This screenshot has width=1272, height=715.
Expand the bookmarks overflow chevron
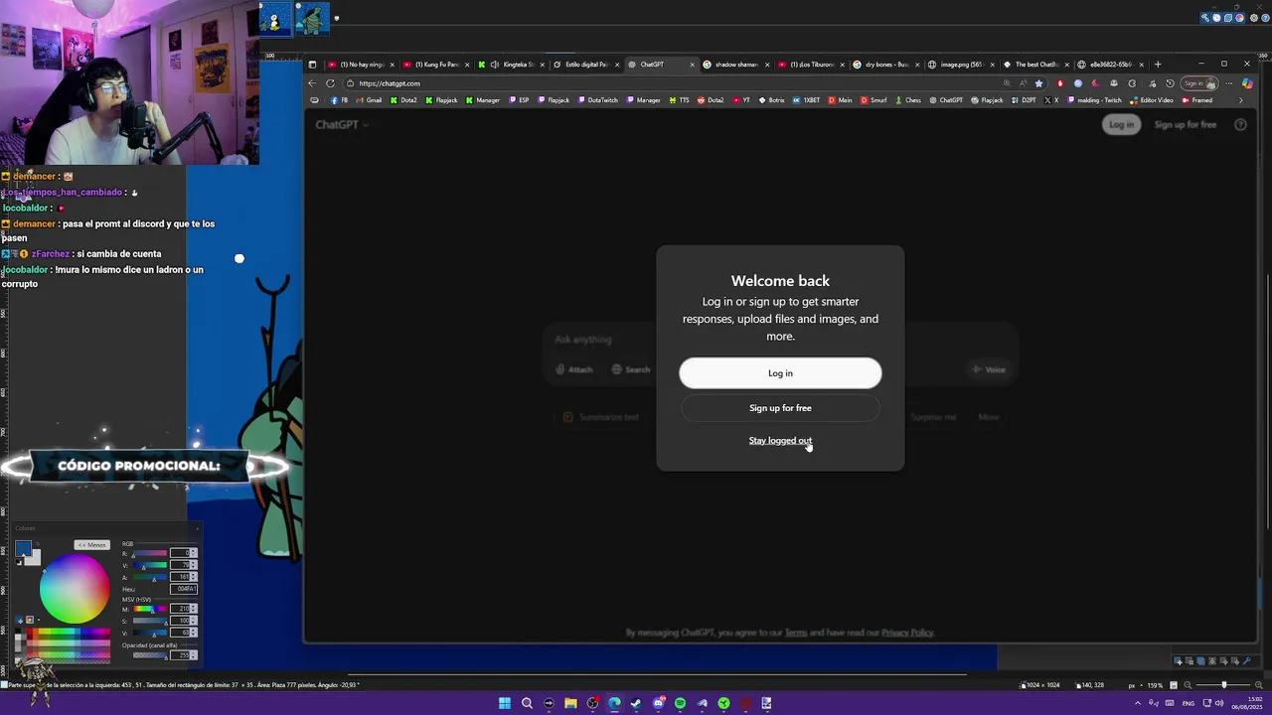1240,100
